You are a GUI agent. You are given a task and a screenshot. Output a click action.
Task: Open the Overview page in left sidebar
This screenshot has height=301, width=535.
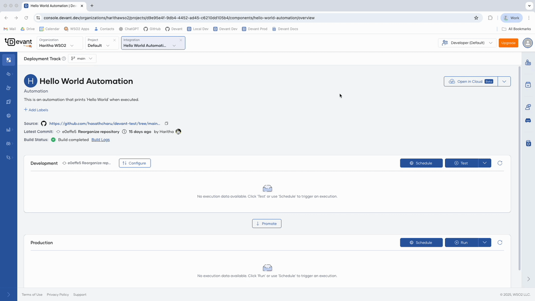tap(8, 59)
